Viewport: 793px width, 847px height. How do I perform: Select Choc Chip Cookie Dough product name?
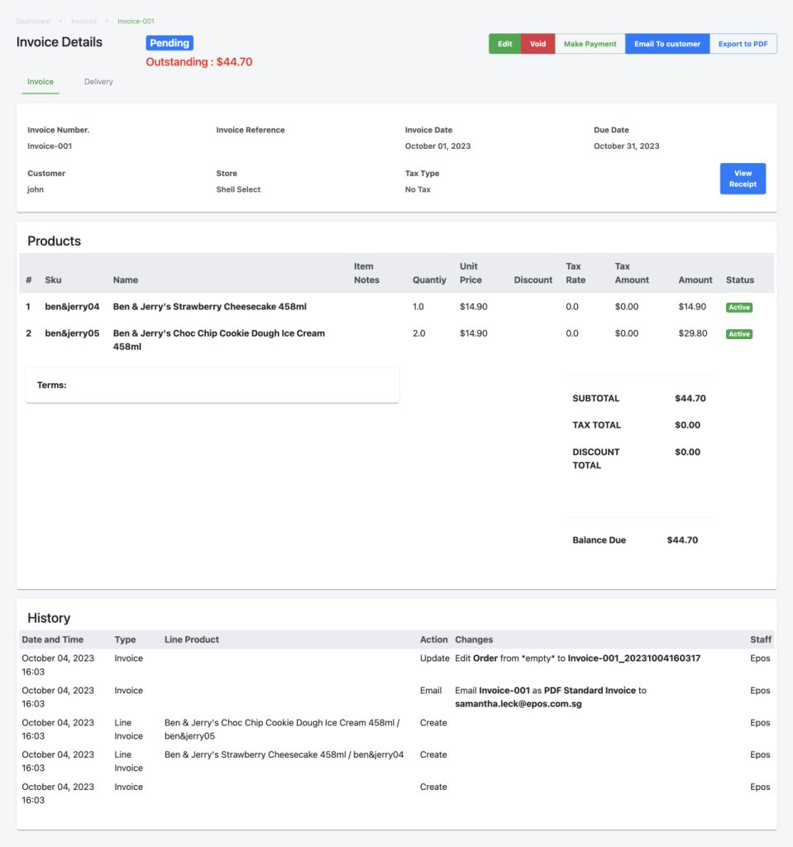click(x=219, y=340)
